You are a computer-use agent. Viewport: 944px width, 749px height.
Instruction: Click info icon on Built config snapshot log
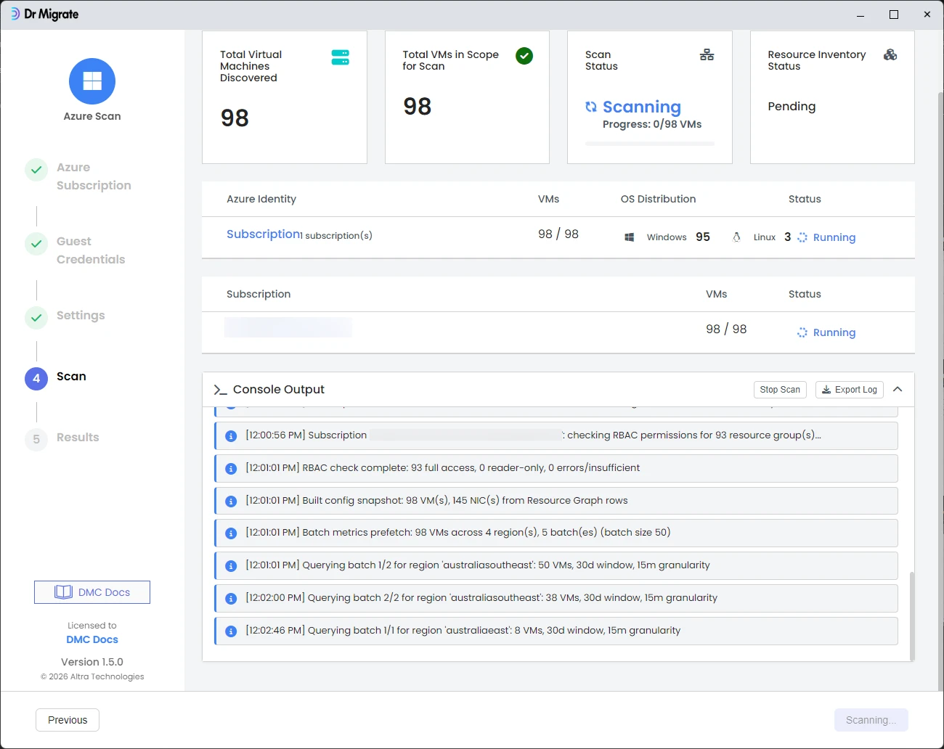pyautogui.click(x=231, y=502)
